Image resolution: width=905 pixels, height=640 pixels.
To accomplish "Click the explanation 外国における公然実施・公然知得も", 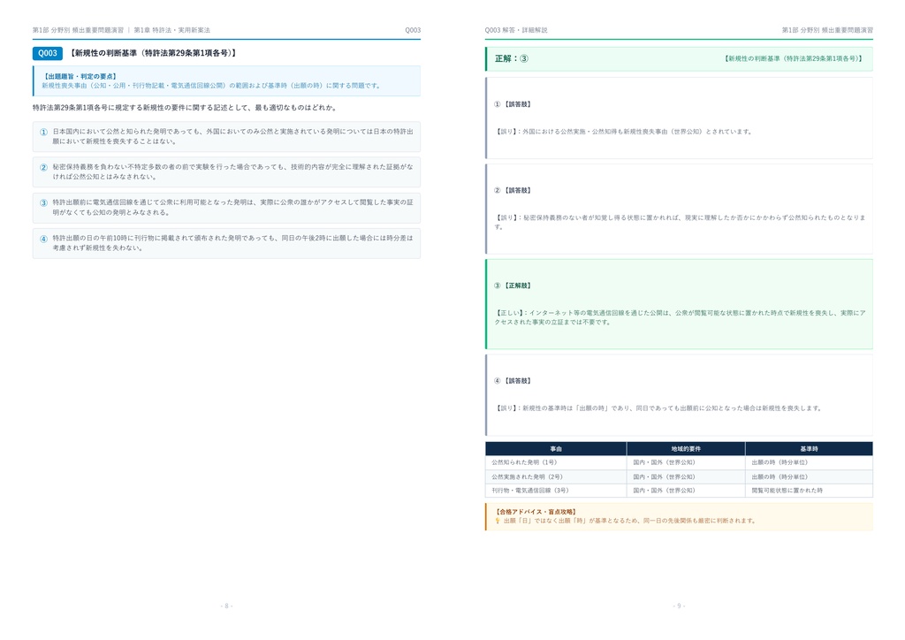I will pos(624,132).
